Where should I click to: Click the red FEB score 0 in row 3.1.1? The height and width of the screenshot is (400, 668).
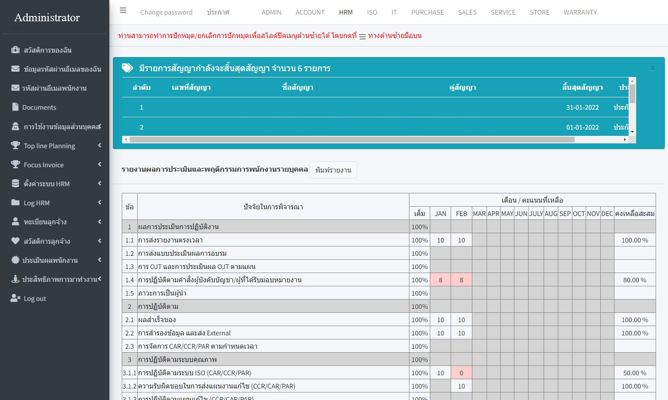pos(461,373)
